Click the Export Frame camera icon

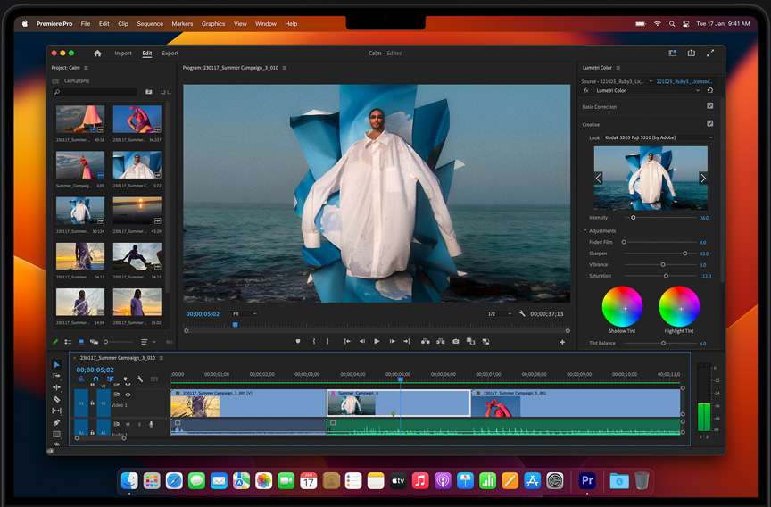point(456,341)
